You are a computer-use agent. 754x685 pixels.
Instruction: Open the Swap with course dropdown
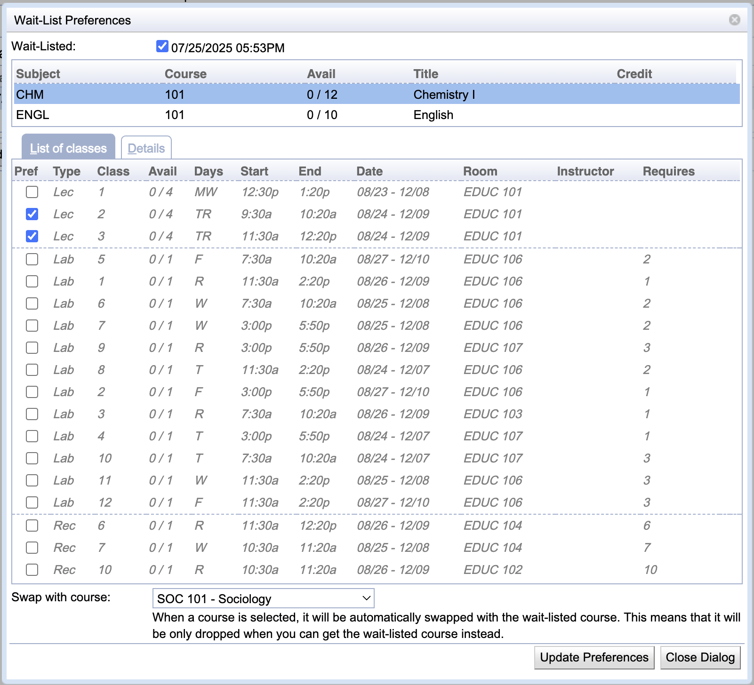click(x=264, y=598)
